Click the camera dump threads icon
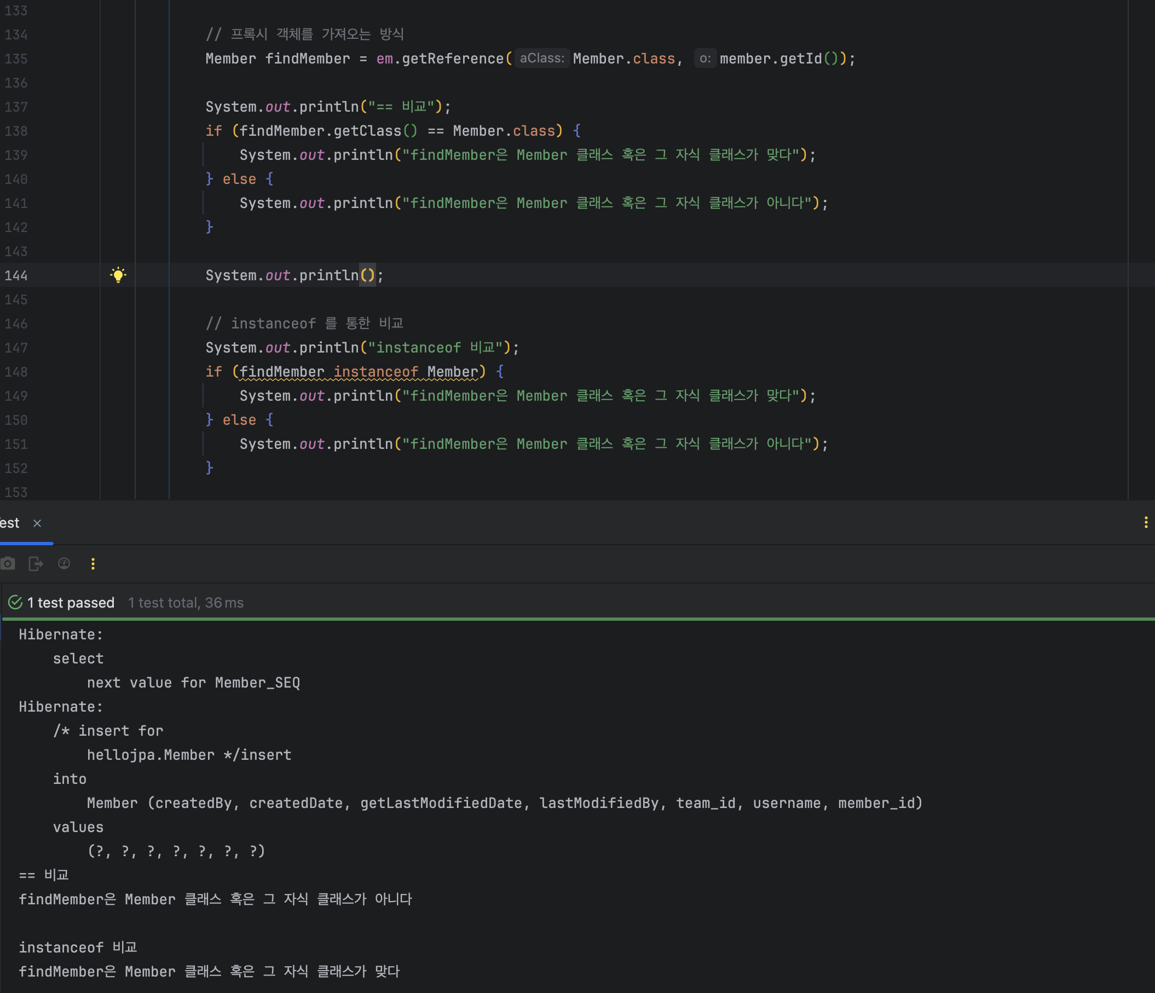Screen dimensions: 1155x993 tap(8, 564)
